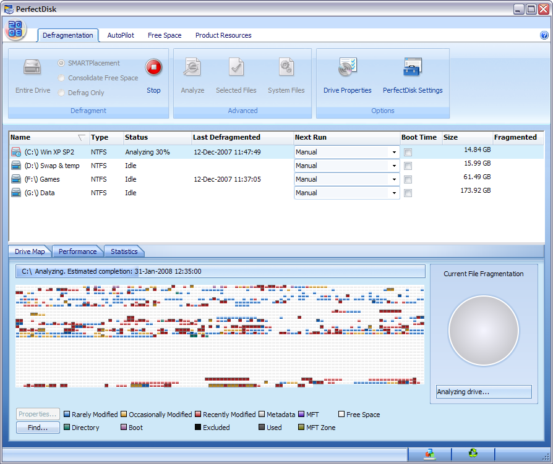553x464 pixels.
Task: Select the Defrag Only radio option
Action: pyautogui.click(x=61, y=93)
